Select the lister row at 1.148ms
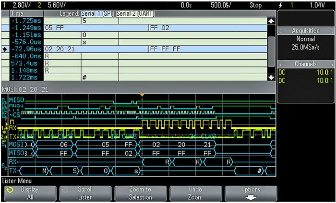The image size is (336, 203). [134, 70]
